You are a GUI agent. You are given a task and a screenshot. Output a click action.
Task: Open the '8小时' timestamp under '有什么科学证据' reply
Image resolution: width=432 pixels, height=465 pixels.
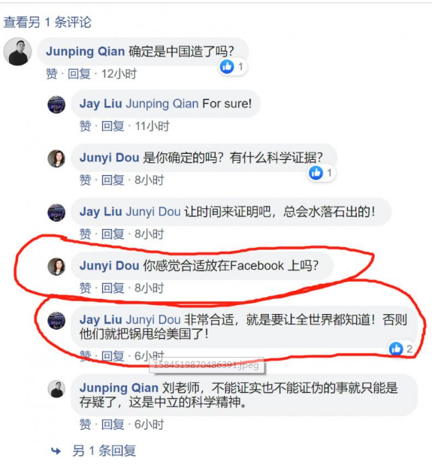click(x=150, y=180)
